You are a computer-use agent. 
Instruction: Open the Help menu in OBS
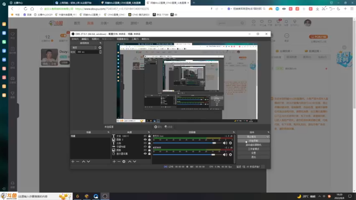[146, 39]
